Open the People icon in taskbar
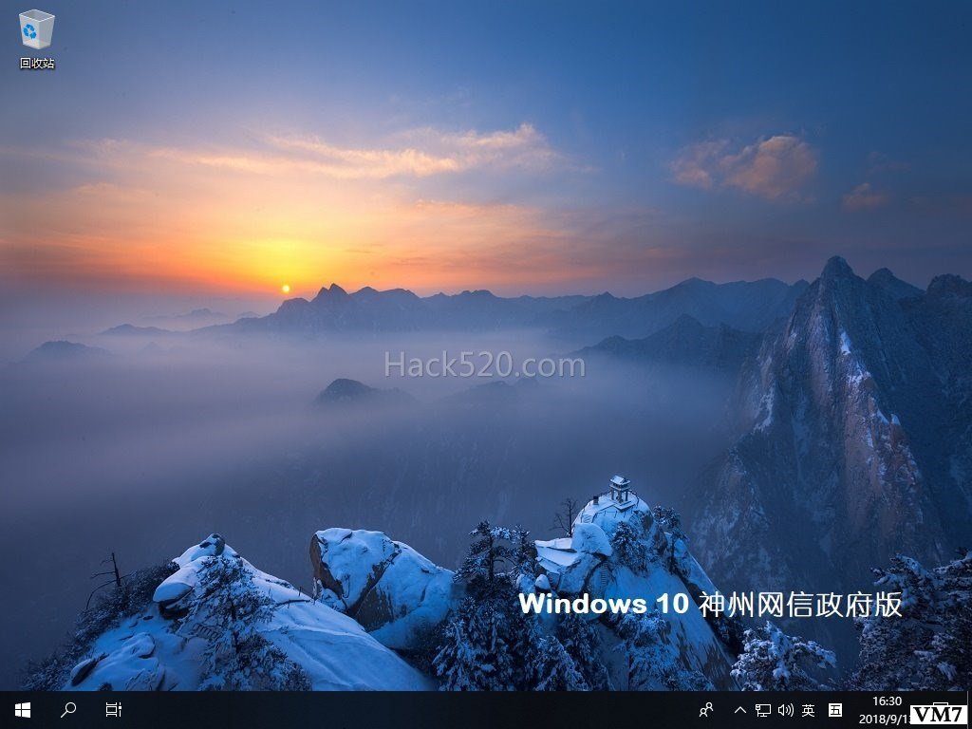 pyautogui.click(x=705, y=710)
